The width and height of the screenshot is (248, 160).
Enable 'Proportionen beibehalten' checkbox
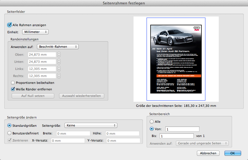(x=13, y=83)
